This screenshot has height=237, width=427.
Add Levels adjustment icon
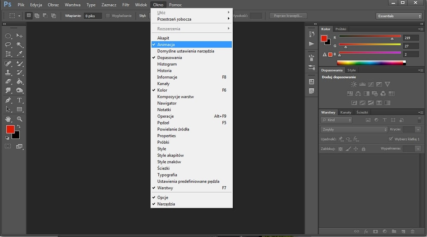362,84
